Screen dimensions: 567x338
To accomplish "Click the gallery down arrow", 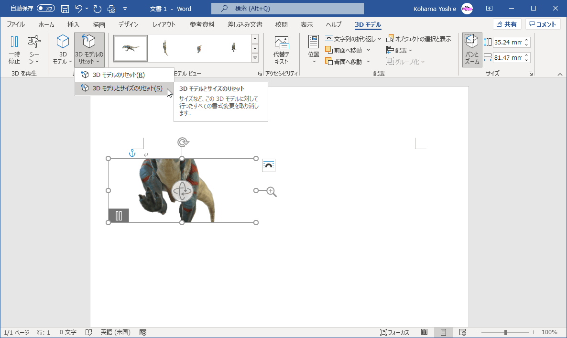I will coord(255,48).
